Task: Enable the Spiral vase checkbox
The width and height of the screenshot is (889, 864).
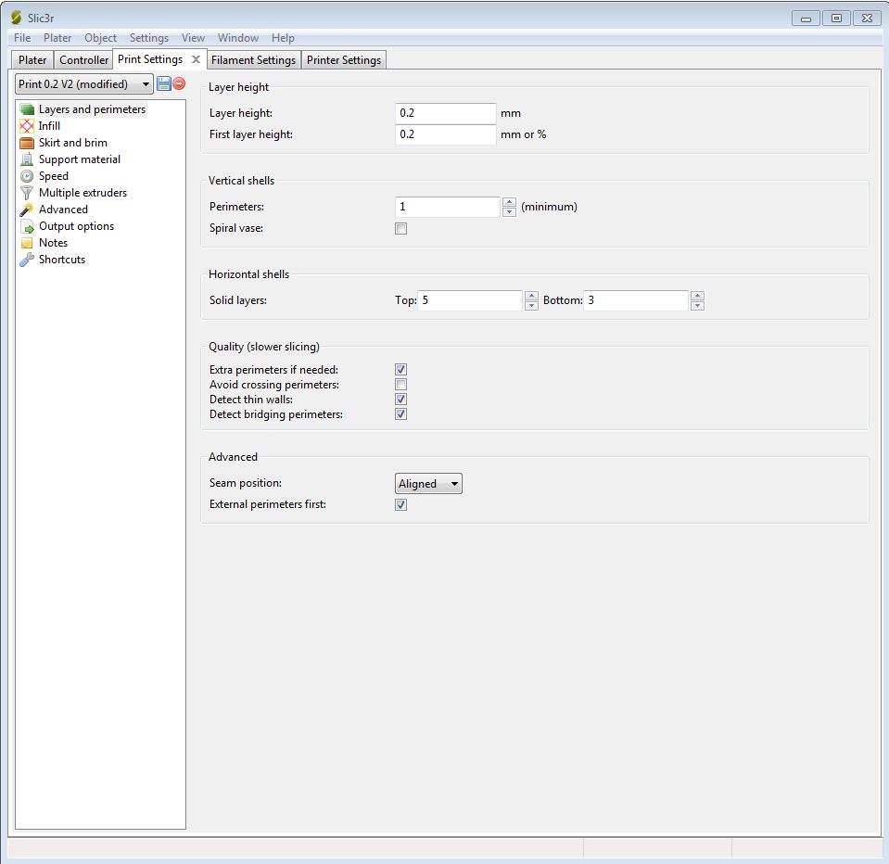Action: (400, 229)
